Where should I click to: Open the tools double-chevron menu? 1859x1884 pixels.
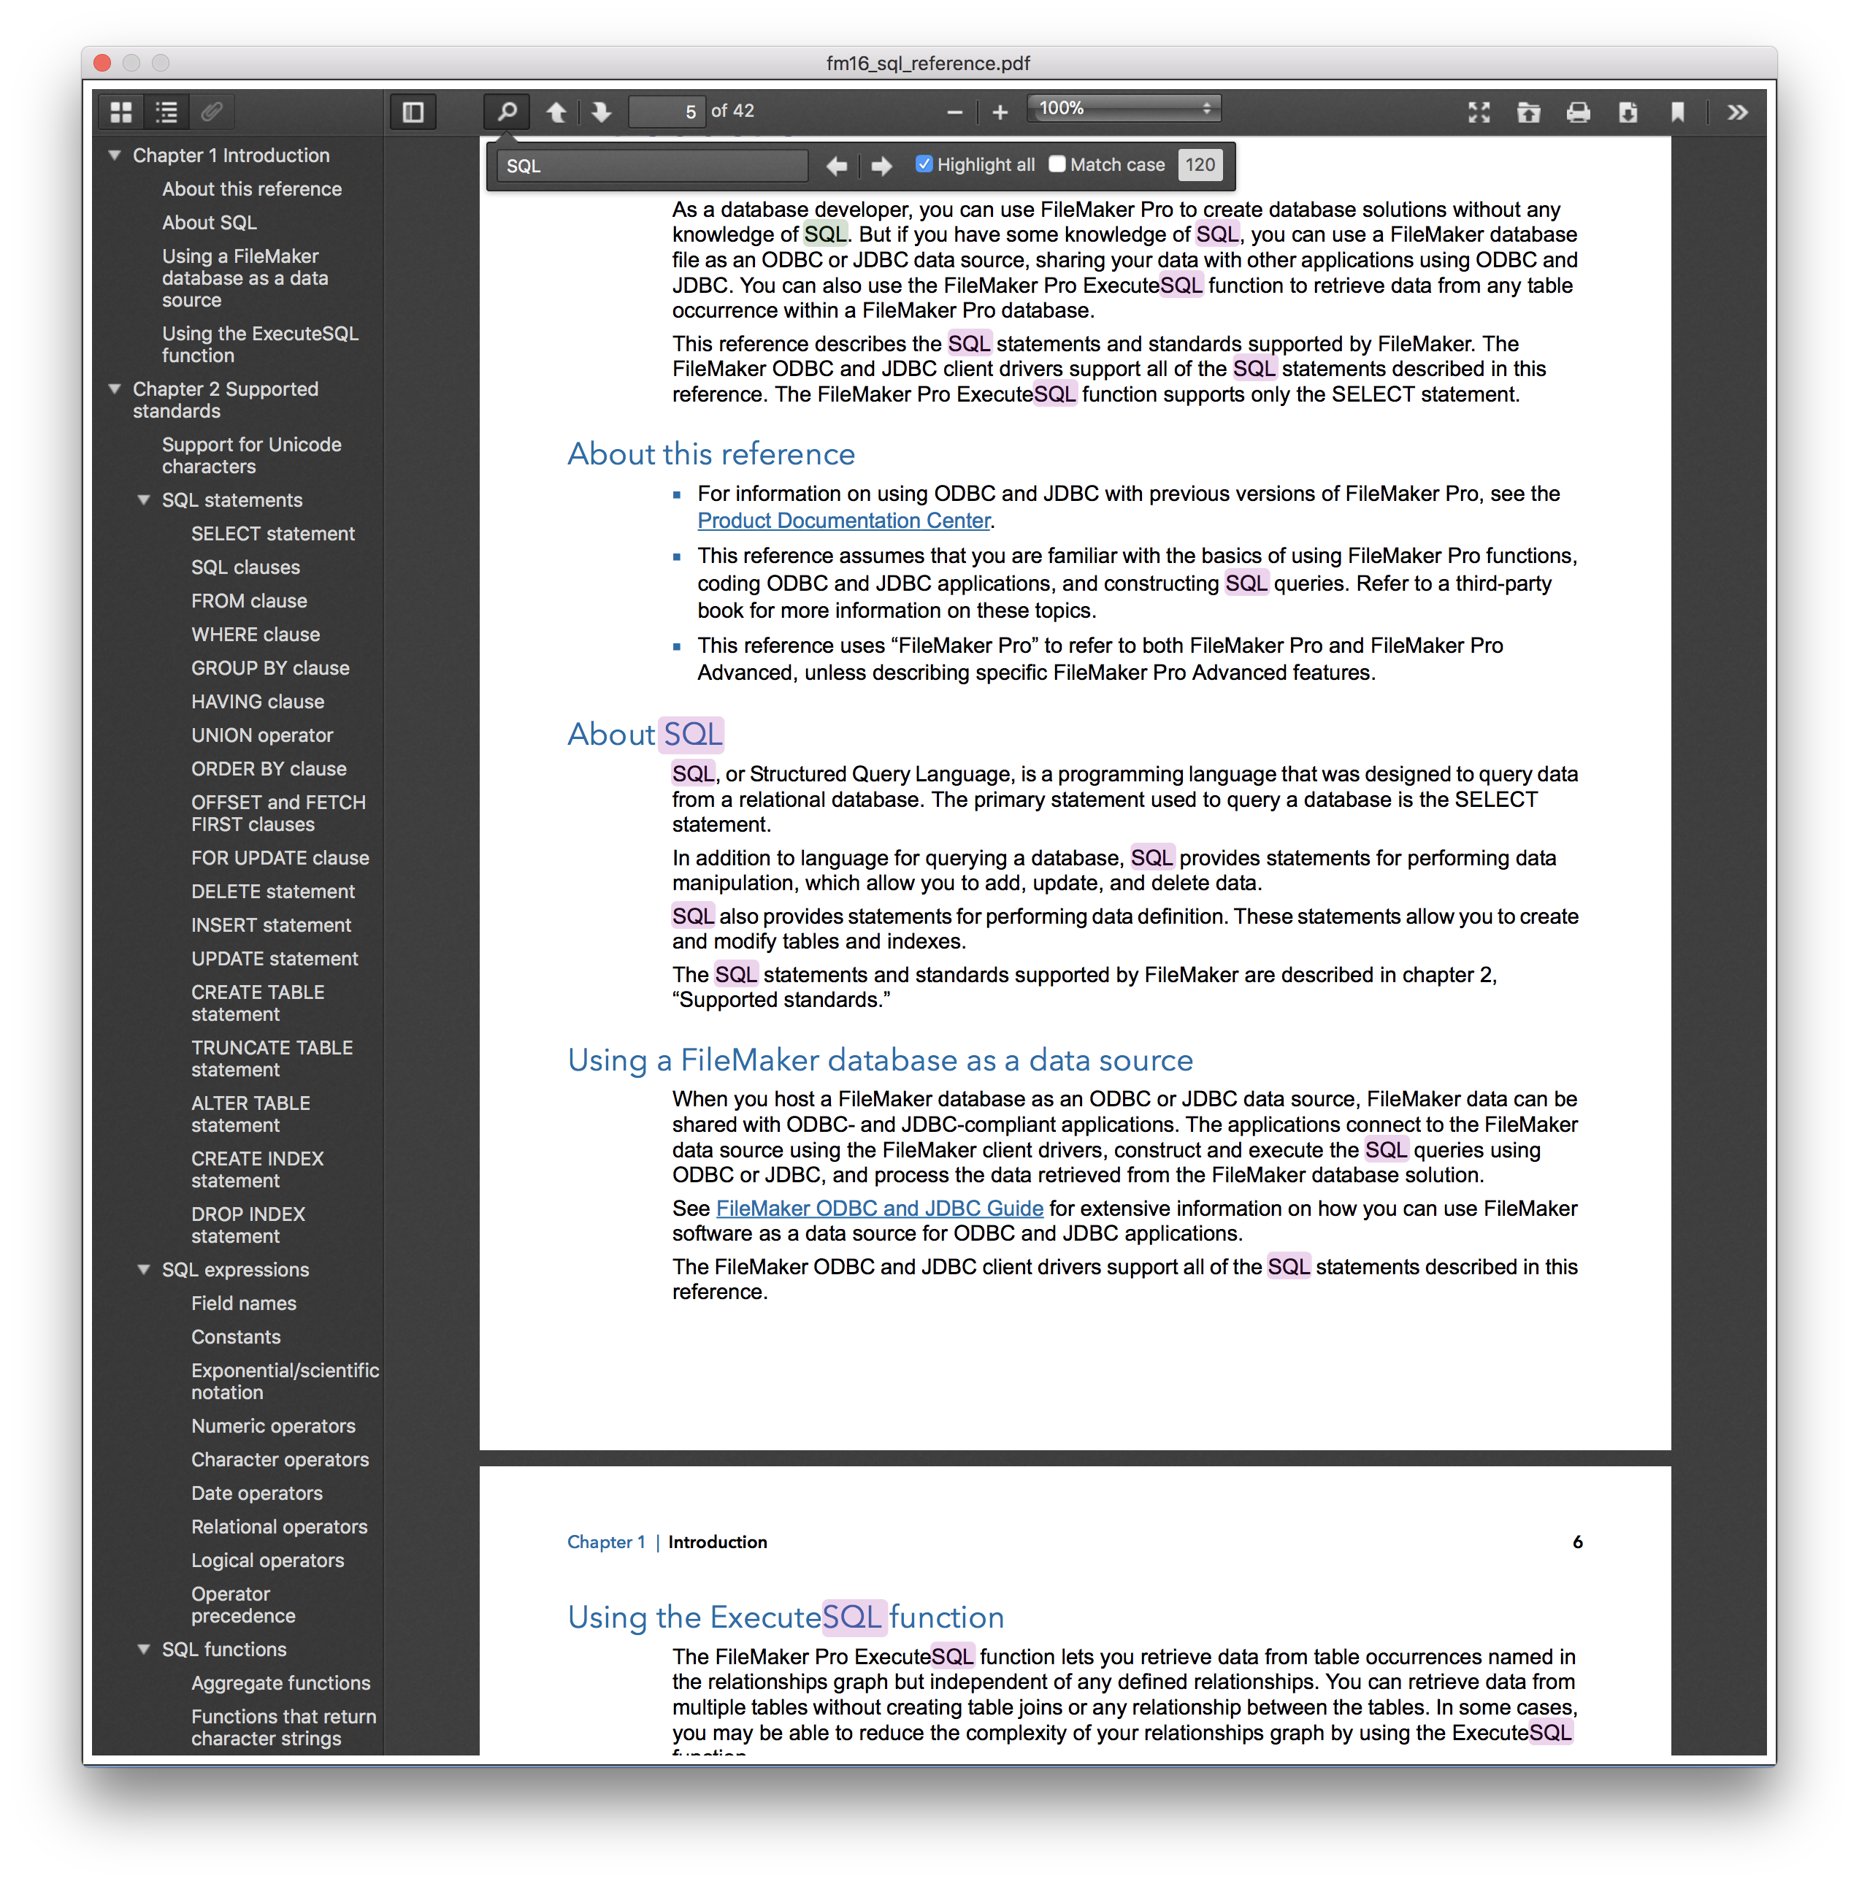click(1737, 112)
